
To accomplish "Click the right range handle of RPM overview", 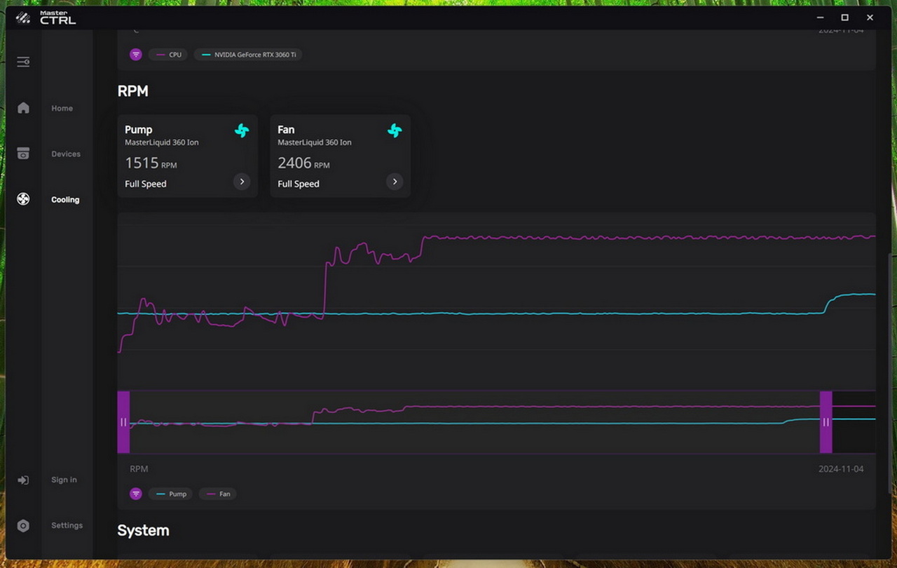I will pyautogui.click(x=826, y=422).
